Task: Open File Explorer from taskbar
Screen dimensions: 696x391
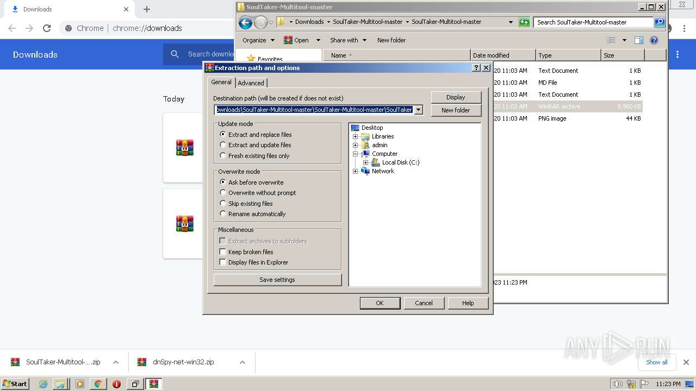Action: [x=60, y=384]
